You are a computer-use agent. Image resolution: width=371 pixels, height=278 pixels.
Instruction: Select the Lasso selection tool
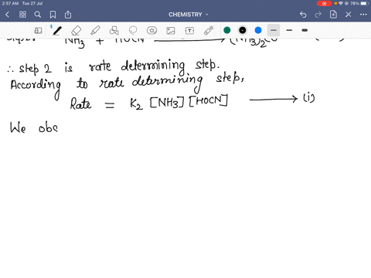[x=133, y=30]
